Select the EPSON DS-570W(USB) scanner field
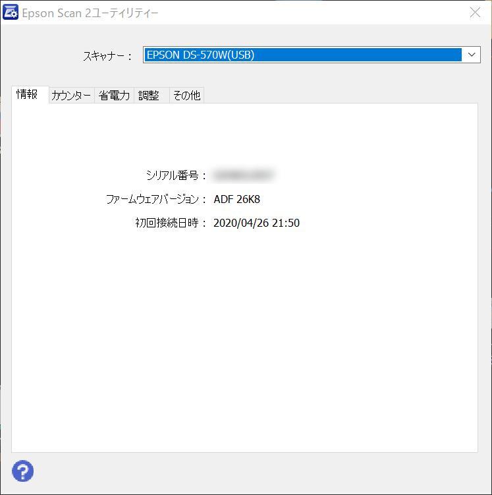Screen dimensions: 492x495 [312, 55]
